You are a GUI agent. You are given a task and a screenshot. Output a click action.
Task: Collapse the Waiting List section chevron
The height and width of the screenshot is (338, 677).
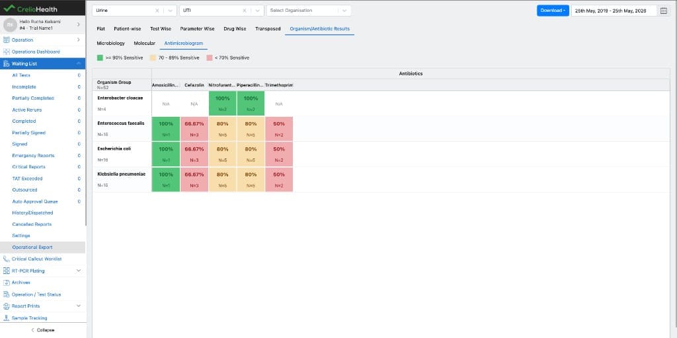(x=79, y=63)
